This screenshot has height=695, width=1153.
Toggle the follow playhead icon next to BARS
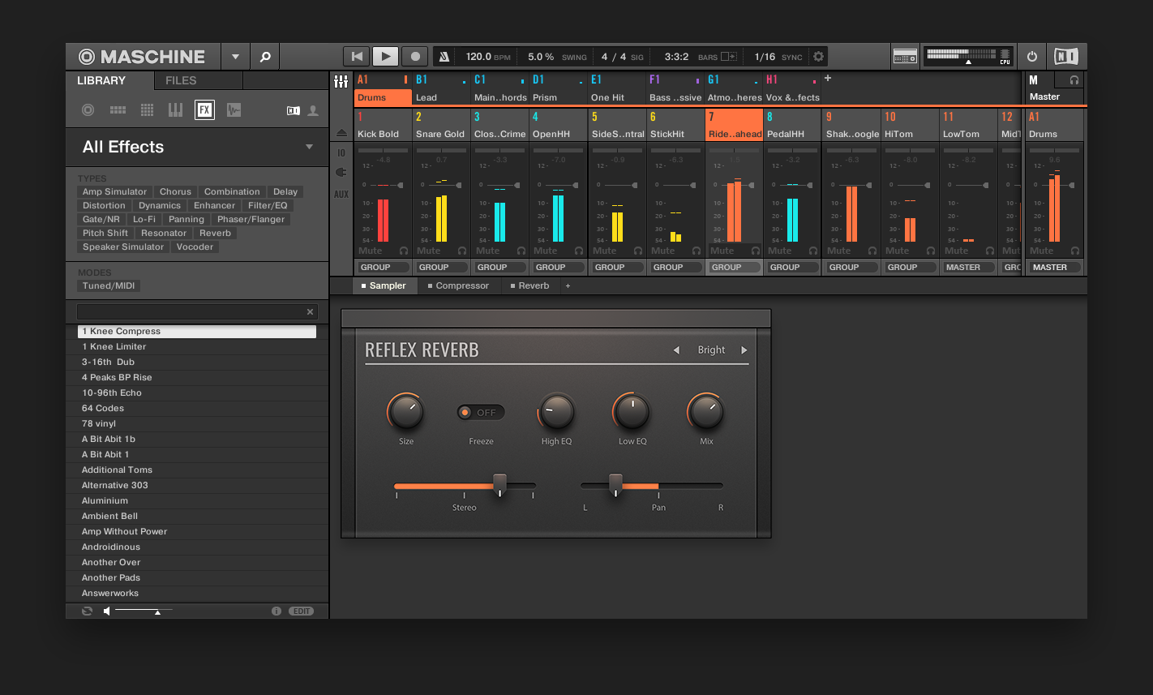coord(729,57)
